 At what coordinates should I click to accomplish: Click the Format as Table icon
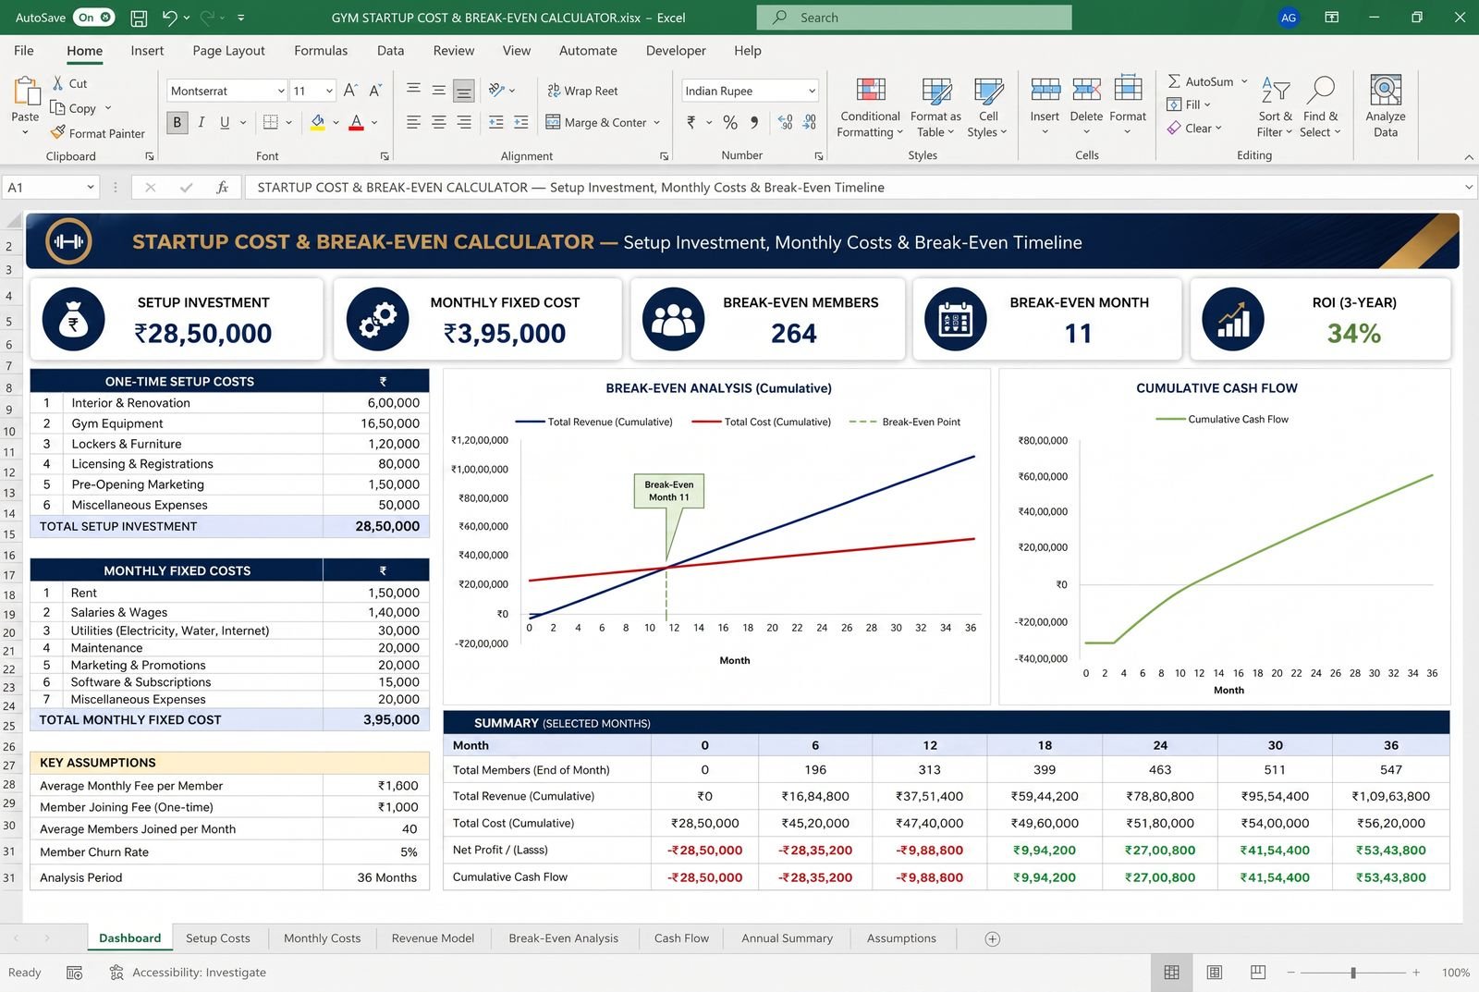[x=936, y=90]
